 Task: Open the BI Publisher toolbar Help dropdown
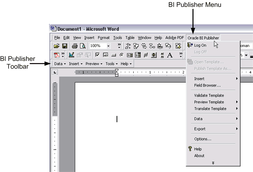126,64
